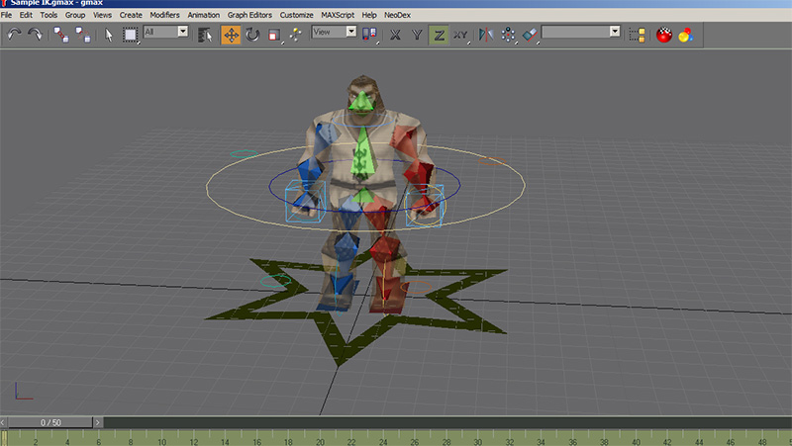Click the Redo arrow icon

[x=35, y=35]
